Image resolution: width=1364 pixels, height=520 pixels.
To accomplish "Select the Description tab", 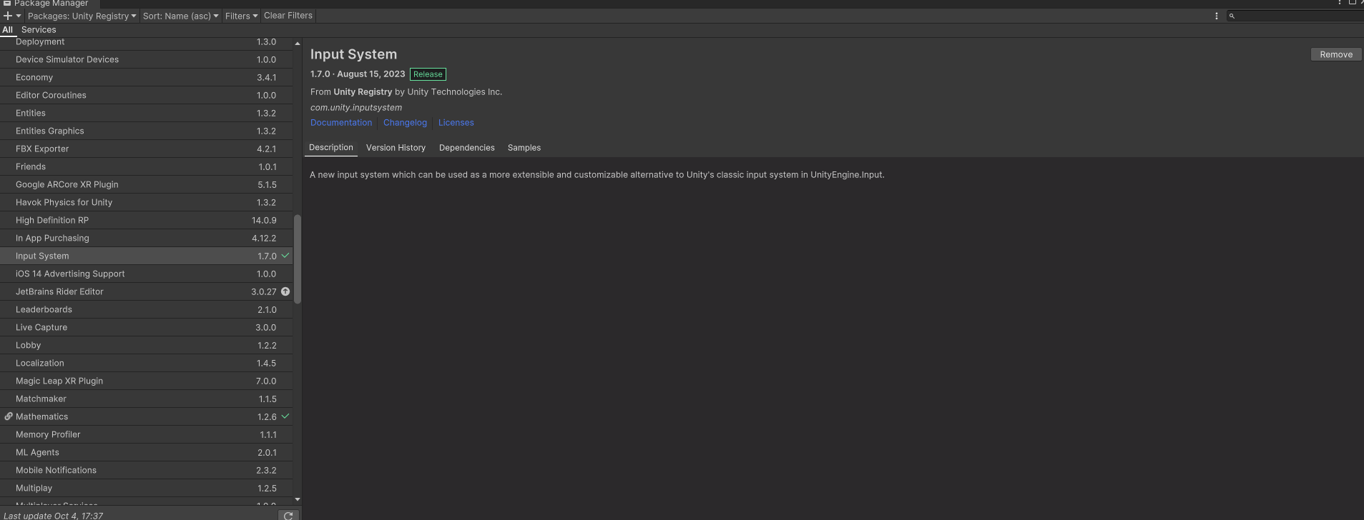I will (331, 148).
